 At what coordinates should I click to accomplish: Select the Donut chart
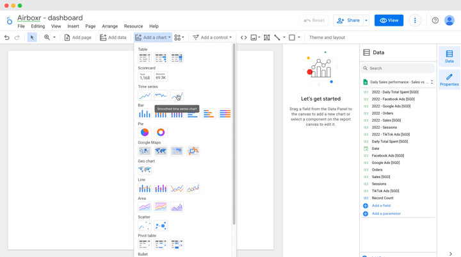(161, 132)
